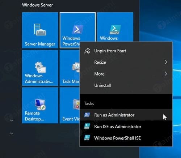The height and width of the screenshot is (158, 181).
Task: Select Windows PowerShell ISE under Tasks
Action: (126, 138)
